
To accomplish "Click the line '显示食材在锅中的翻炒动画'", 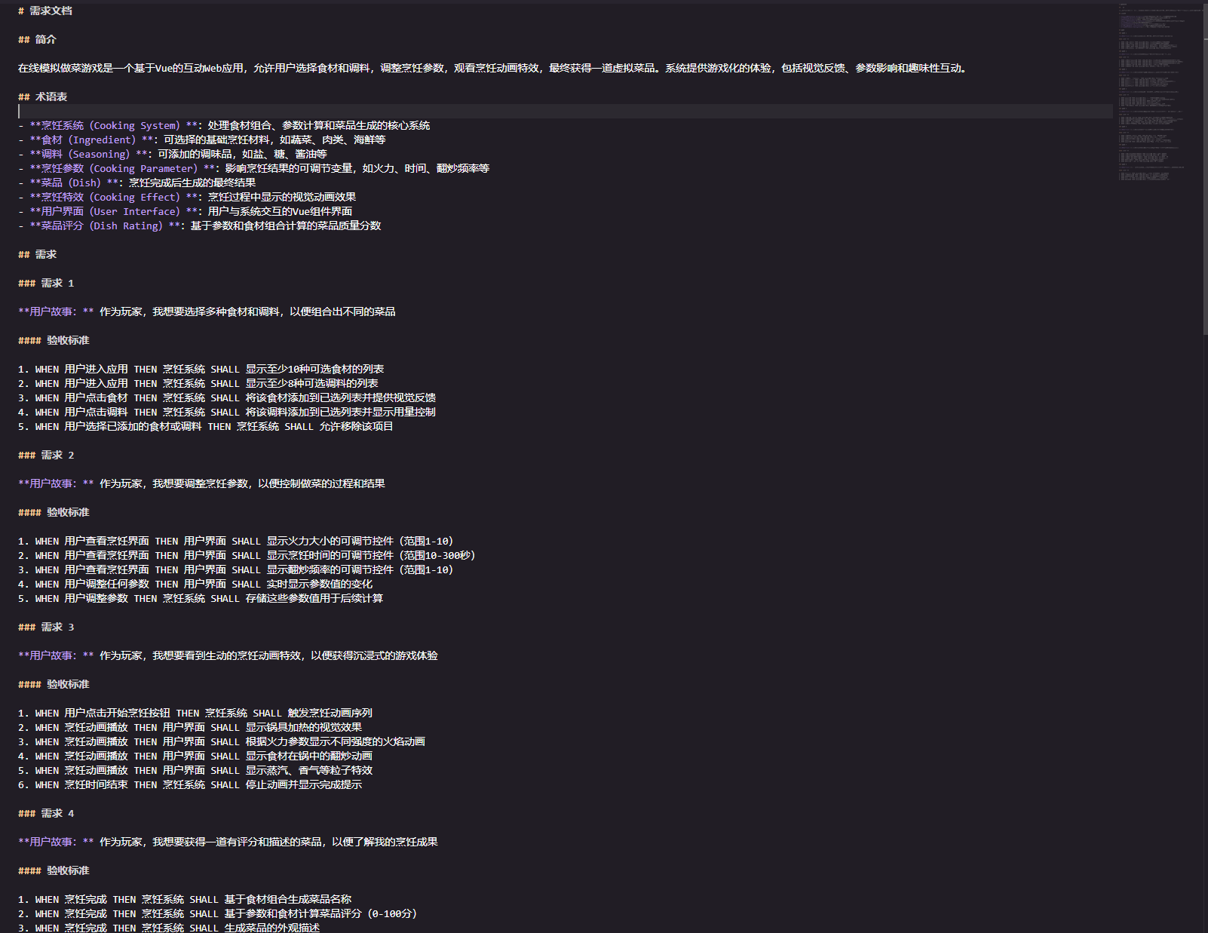I will (x=195, y=756).
